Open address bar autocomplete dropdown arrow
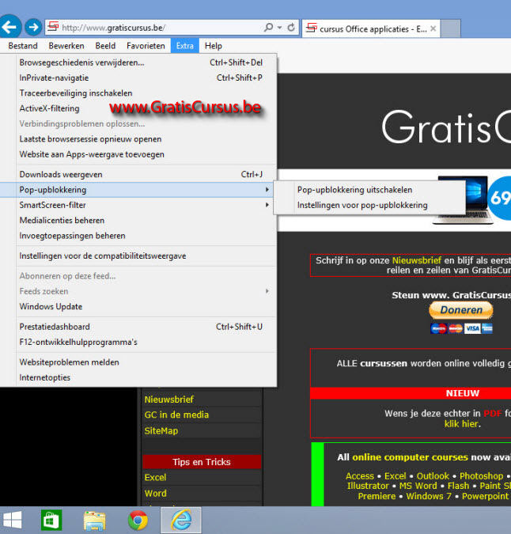Viewport: 511px width, 534px height. point(279,28)
